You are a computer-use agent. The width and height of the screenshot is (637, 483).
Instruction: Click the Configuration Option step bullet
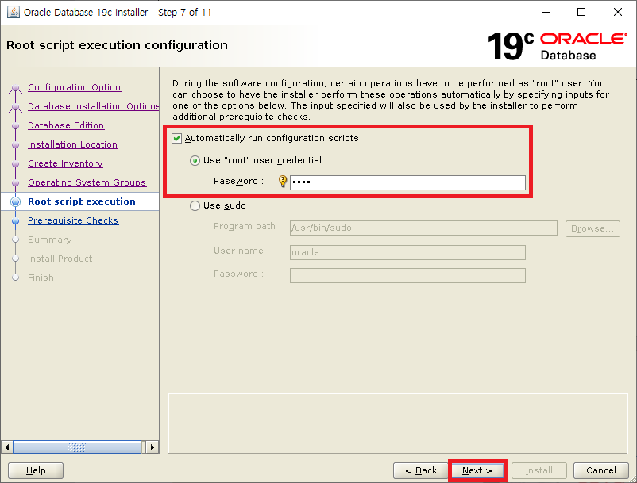[x=15, y=87]
